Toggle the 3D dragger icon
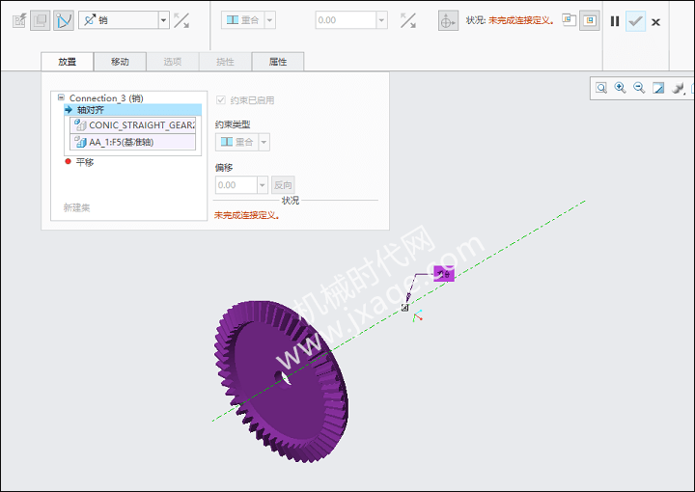This screenshot has height=492, width=695. [448, 21]
